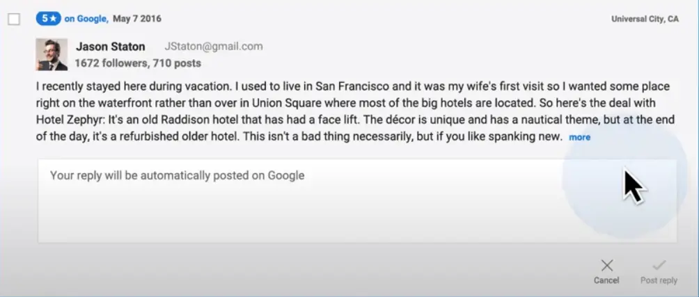Click the Universal City, CA location label
This screenshot has height=297, width=699.
(645, 19)
